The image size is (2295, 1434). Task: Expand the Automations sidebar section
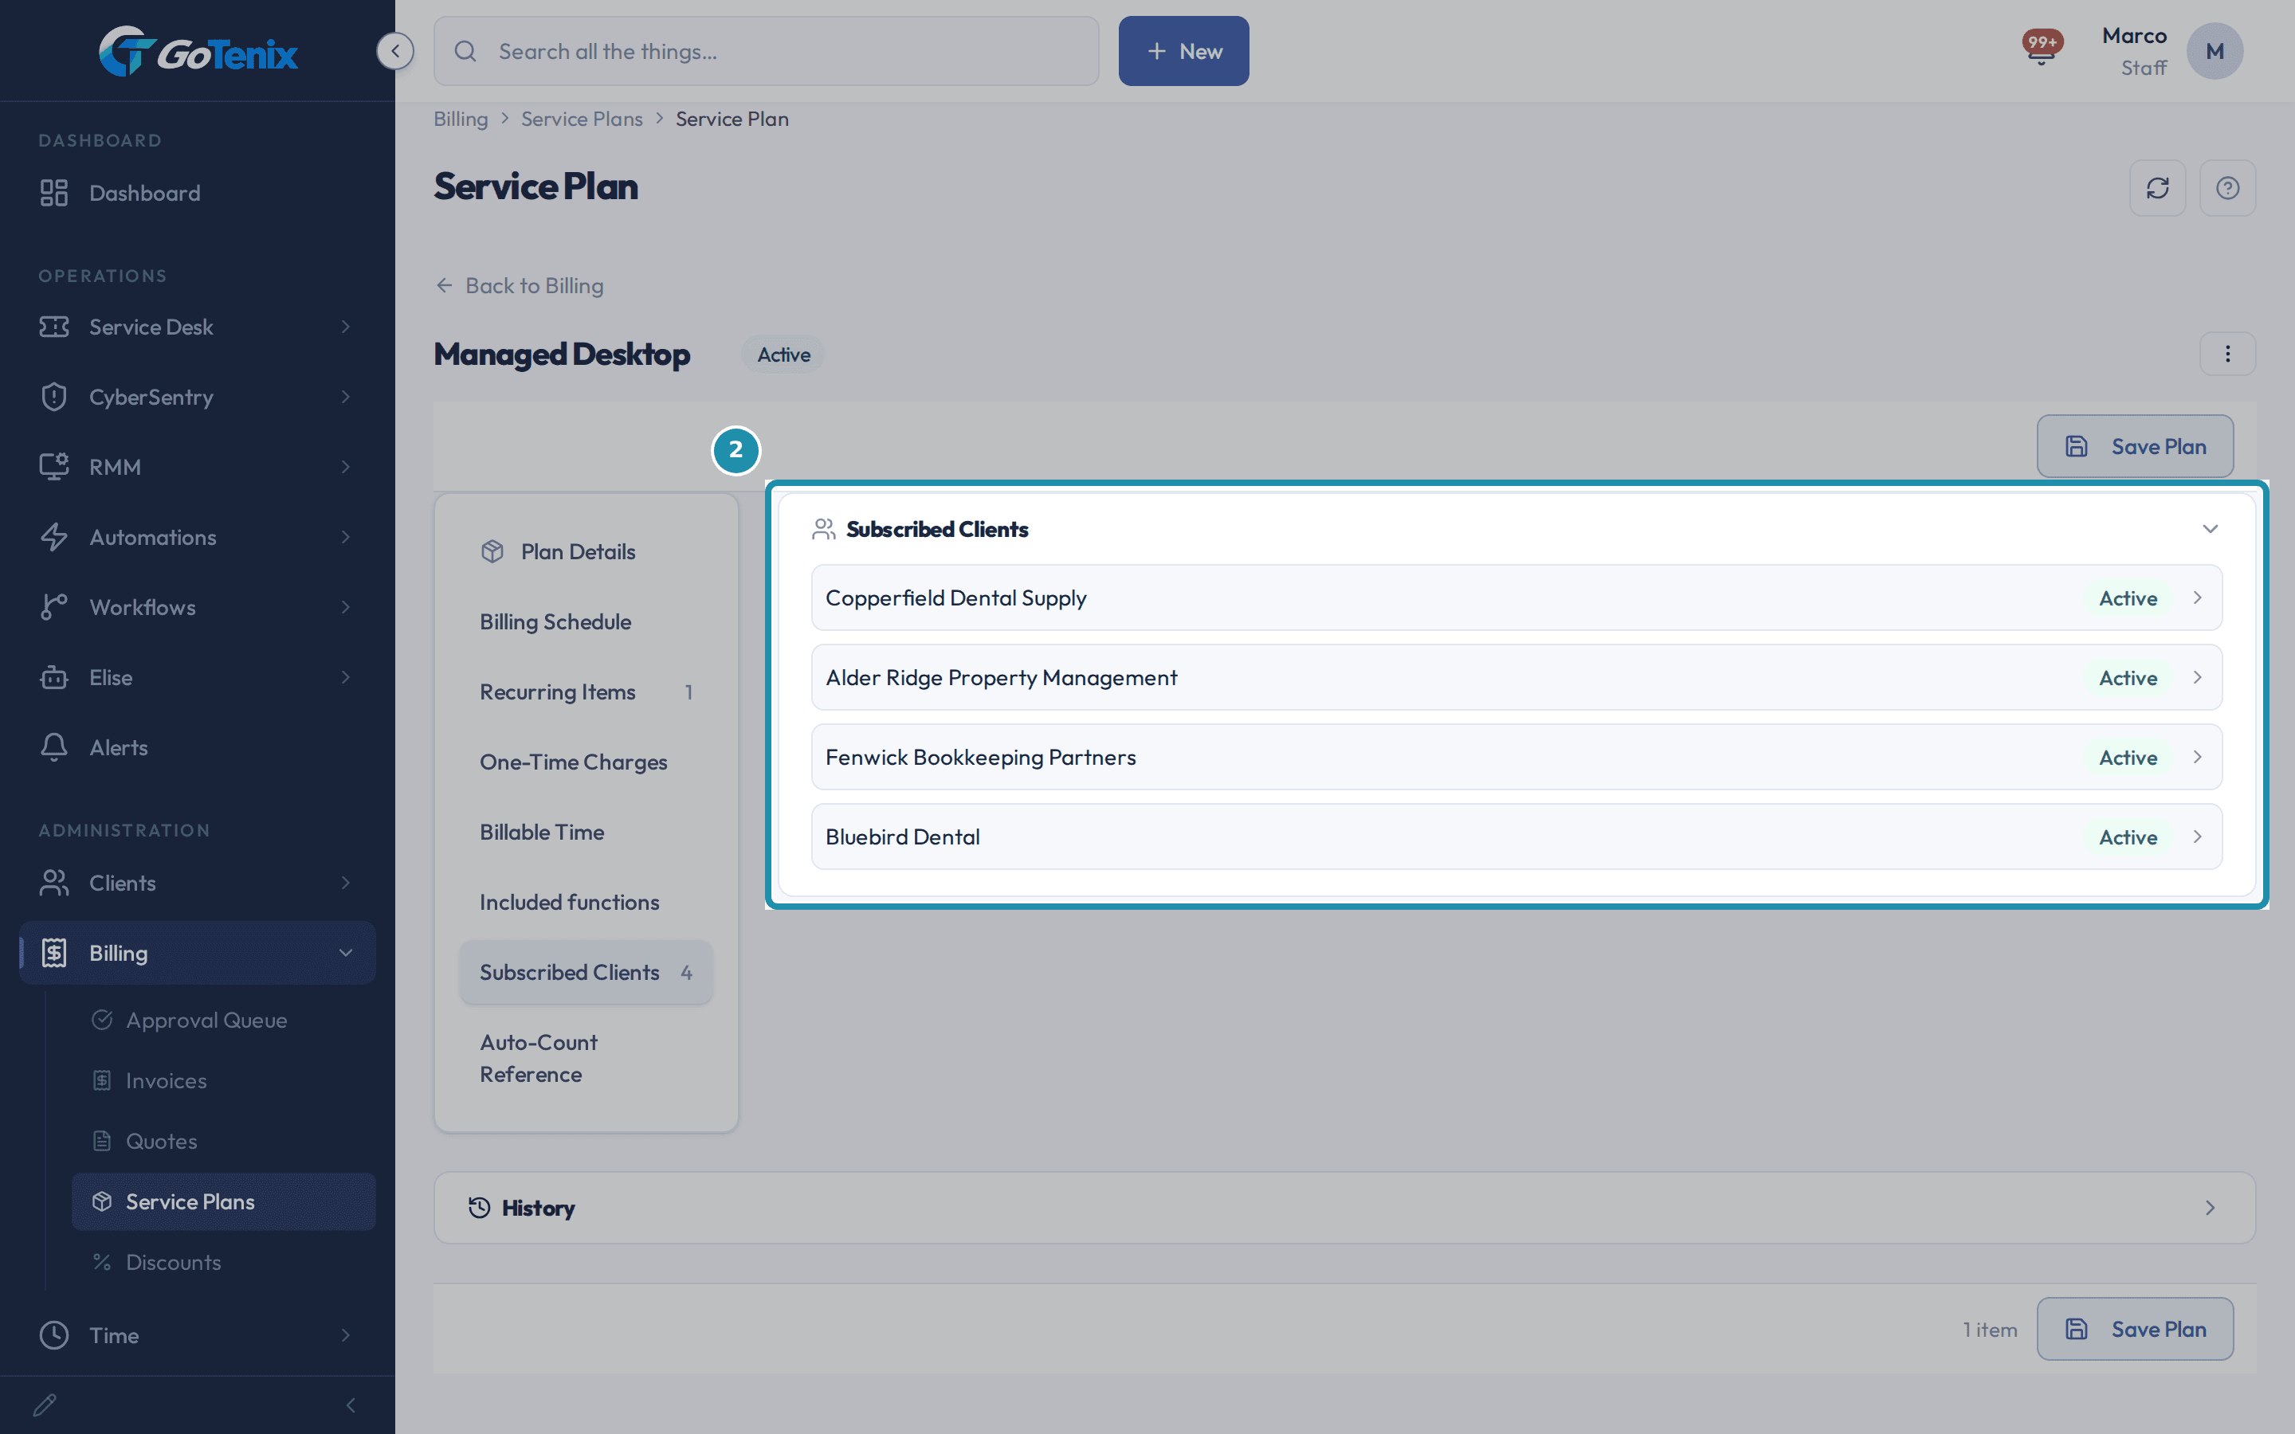pyautogui.click(x=198, y=537)
